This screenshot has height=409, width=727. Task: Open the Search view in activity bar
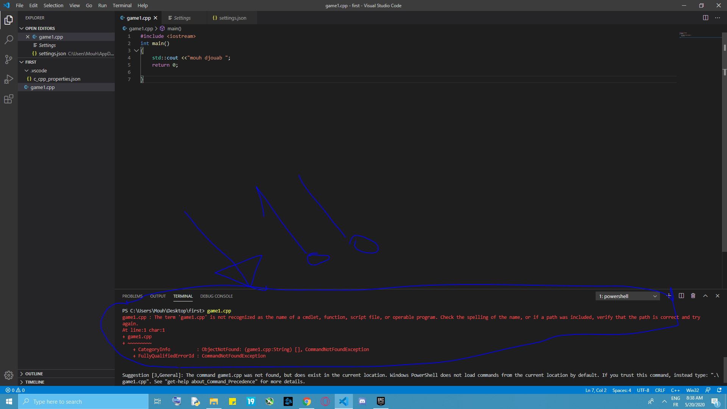[x=9, y=40]
